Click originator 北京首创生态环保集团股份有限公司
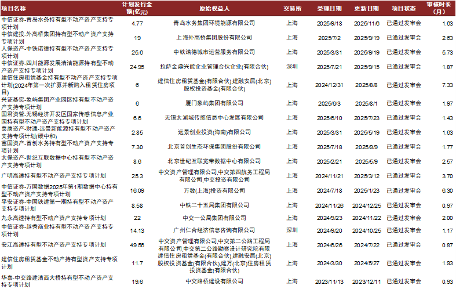456x289 pixels. 214,147
